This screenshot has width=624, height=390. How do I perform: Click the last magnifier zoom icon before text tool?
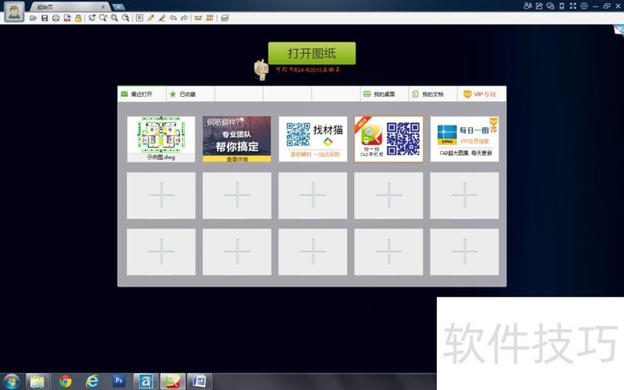tap(126, 18)
